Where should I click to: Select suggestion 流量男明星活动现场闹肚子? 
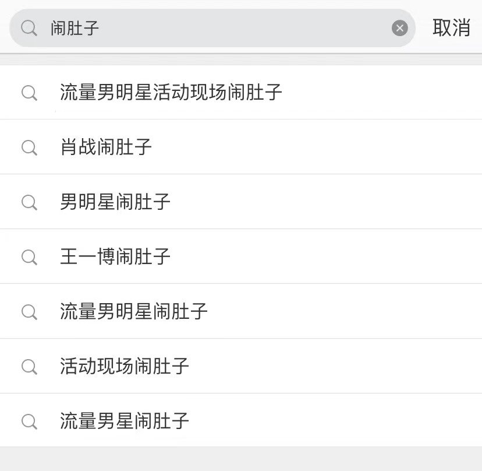pyautogui.click(x=171, y=92)
